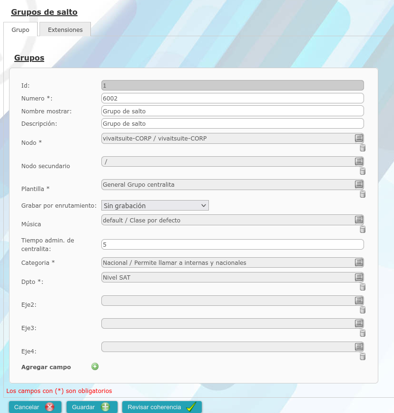Open the list picker icon for Eje4
This screenshot has height=413, width=394.
pos(359,347)
